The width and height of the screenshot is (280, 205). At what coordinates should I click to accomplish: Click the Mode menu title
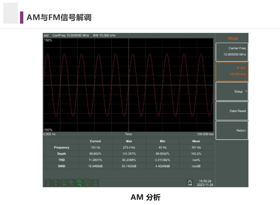(x=233, y=38)
